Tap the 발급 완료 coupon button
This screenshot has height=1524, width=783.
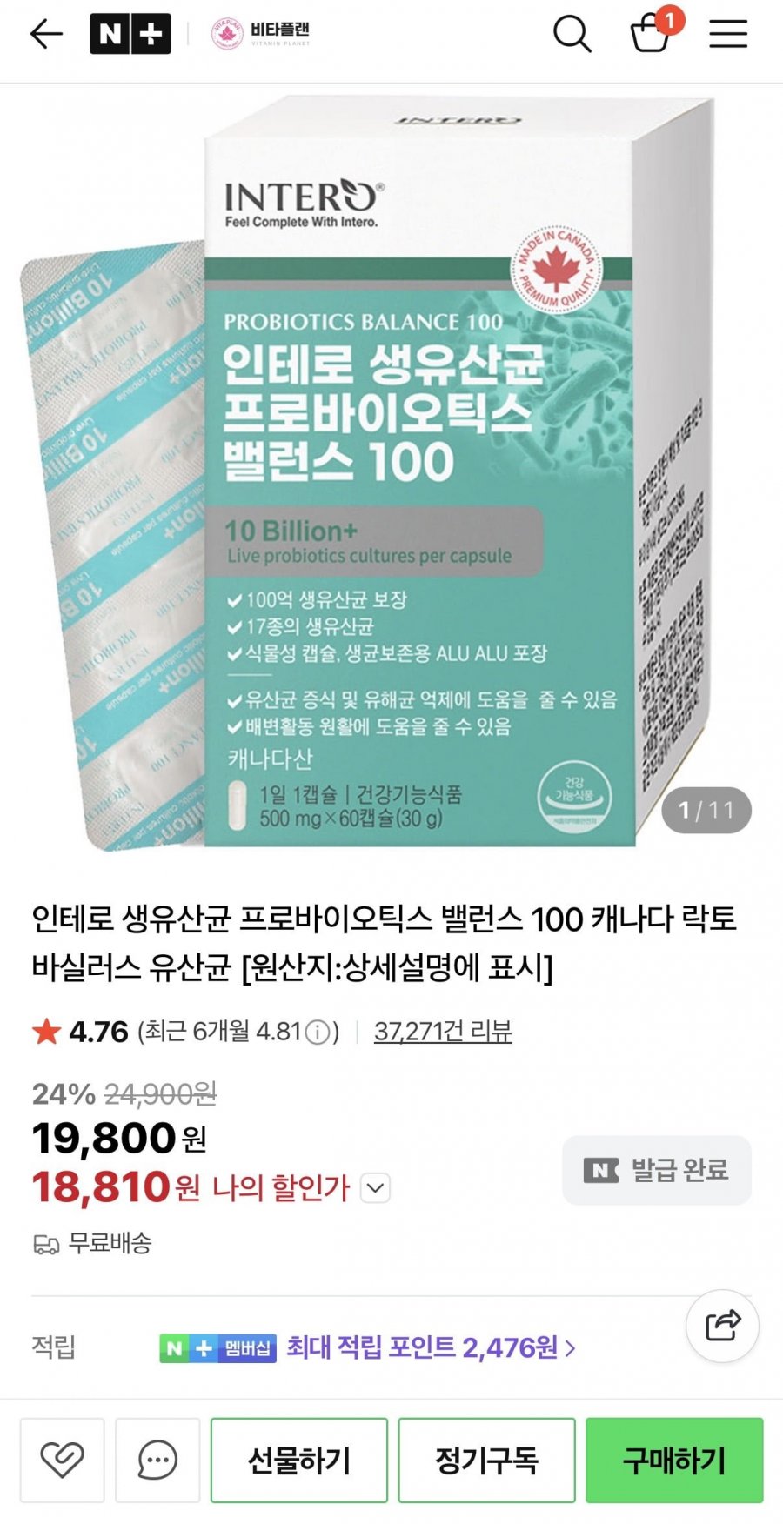pyautogui.click(x=657, y=1170)
